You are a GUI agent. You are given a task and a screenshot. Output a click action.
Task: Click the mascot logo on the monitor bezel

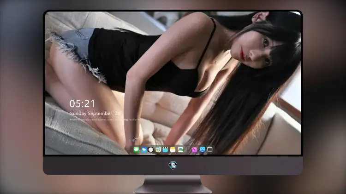pos(173,165)
